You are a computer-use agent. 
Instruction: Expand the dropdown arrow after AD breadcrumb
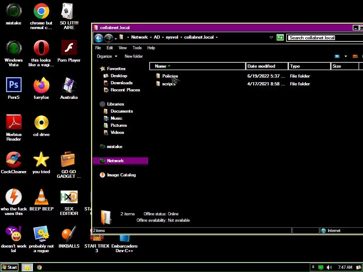click(163, 37)
